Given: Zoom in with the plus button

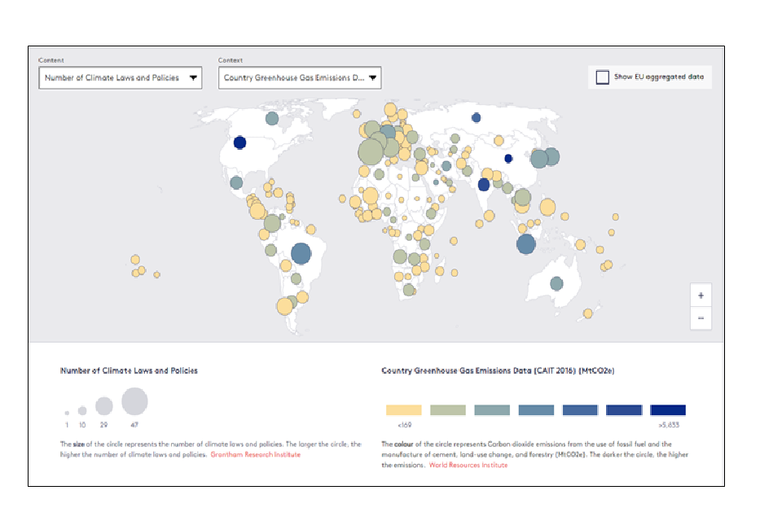Looking at the screenshot, I should pyautogui.click(x=701, y=295).
